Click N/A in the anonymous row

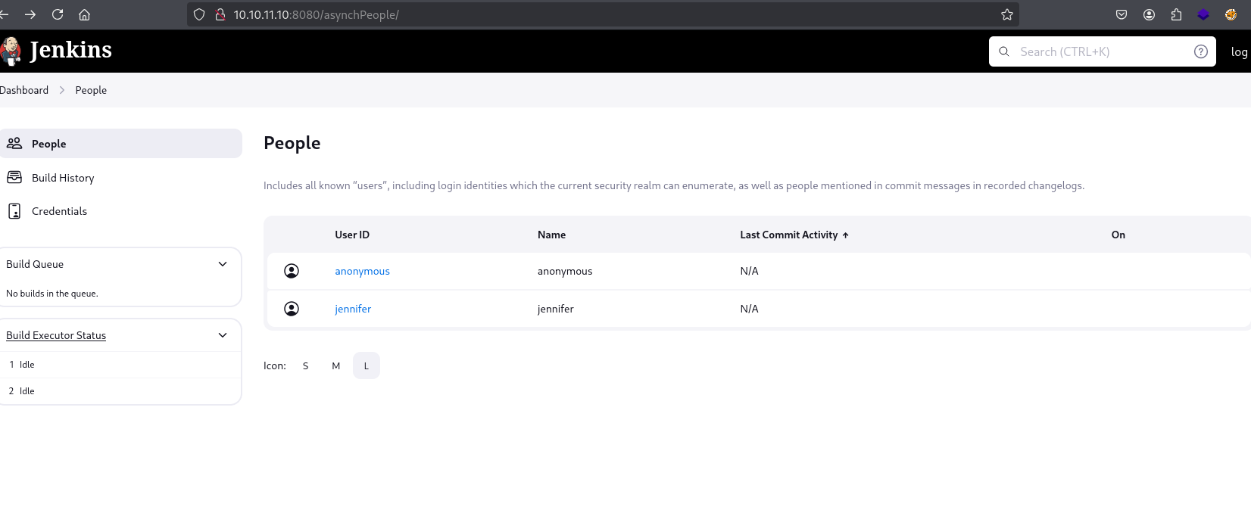pyautogui.click(x=749, y=271)
